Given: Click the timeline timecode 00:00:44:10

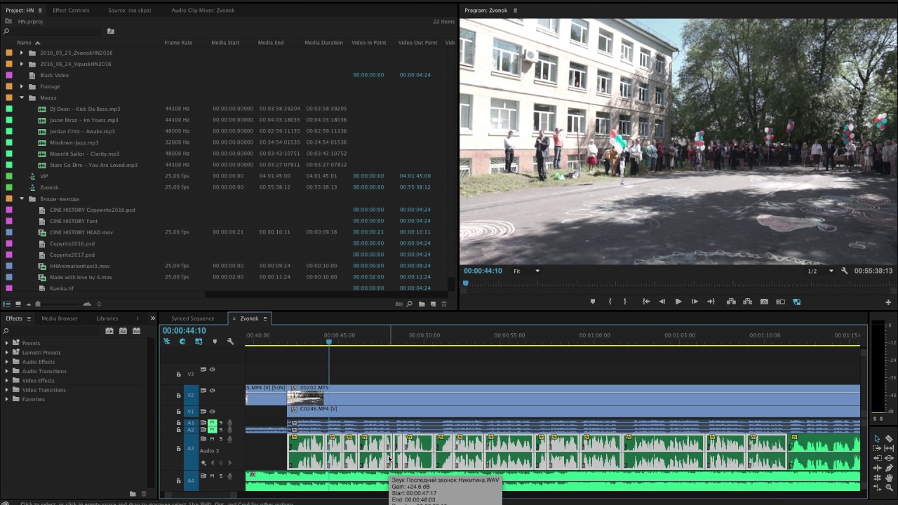Looking at the screenshot, I should (x=184, y=330).
